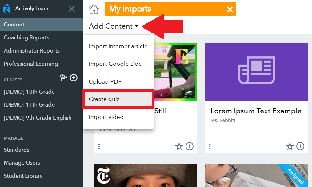This screenshot has width=312, height=187.
Task: Open the Student Library page
Action: coord(23,176)
